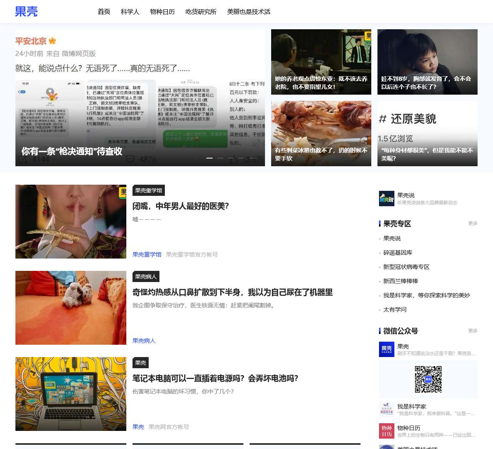Click 更多 next to 果壳专区
Viewport: 493px width, 449px height.
pyautogui.click(x=473, y=223)
